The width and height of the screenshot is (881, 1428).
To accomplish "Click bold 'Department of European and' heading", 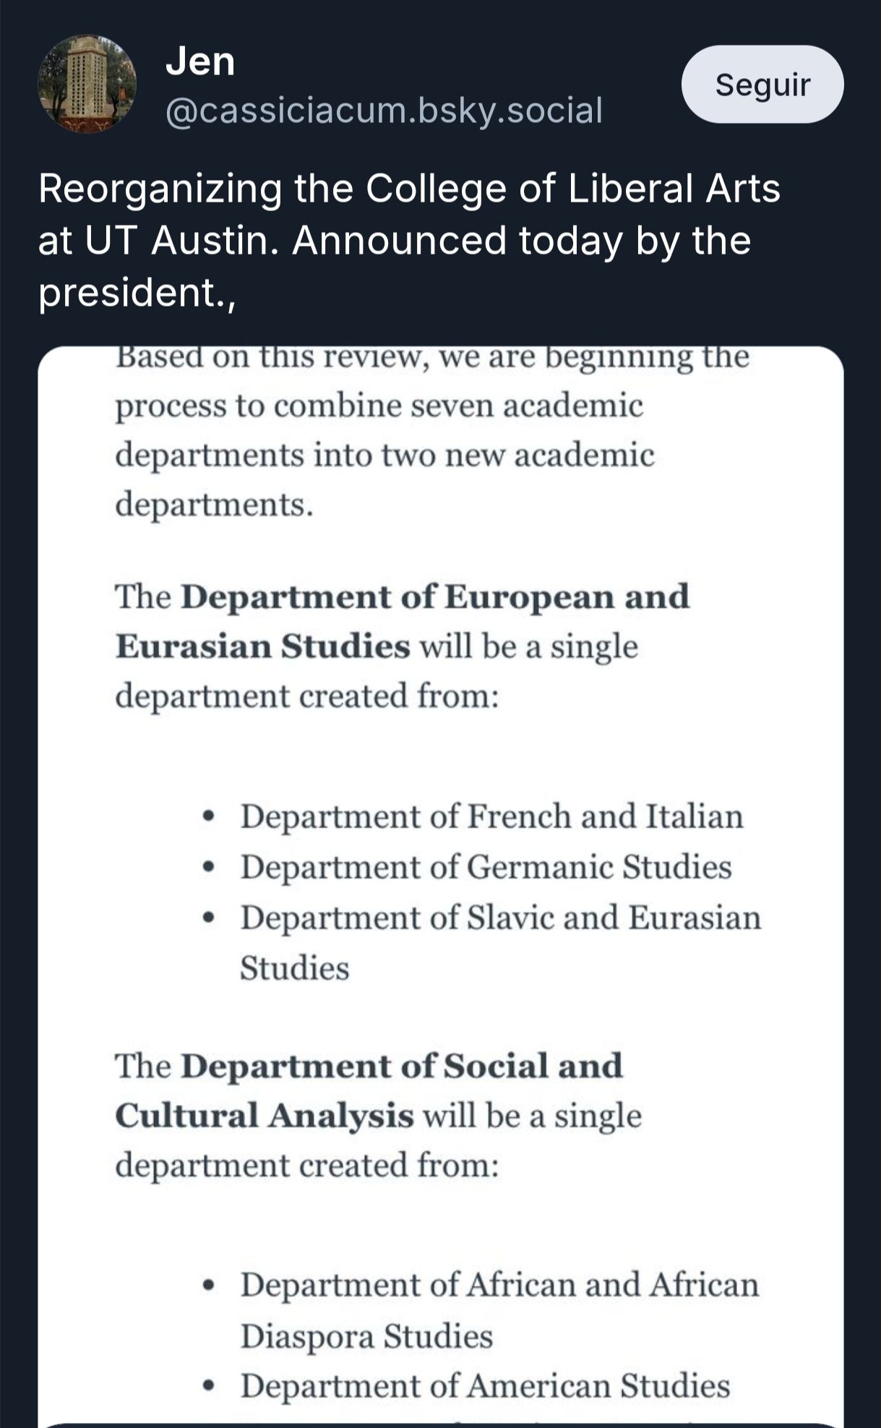I will pos(434,597).
